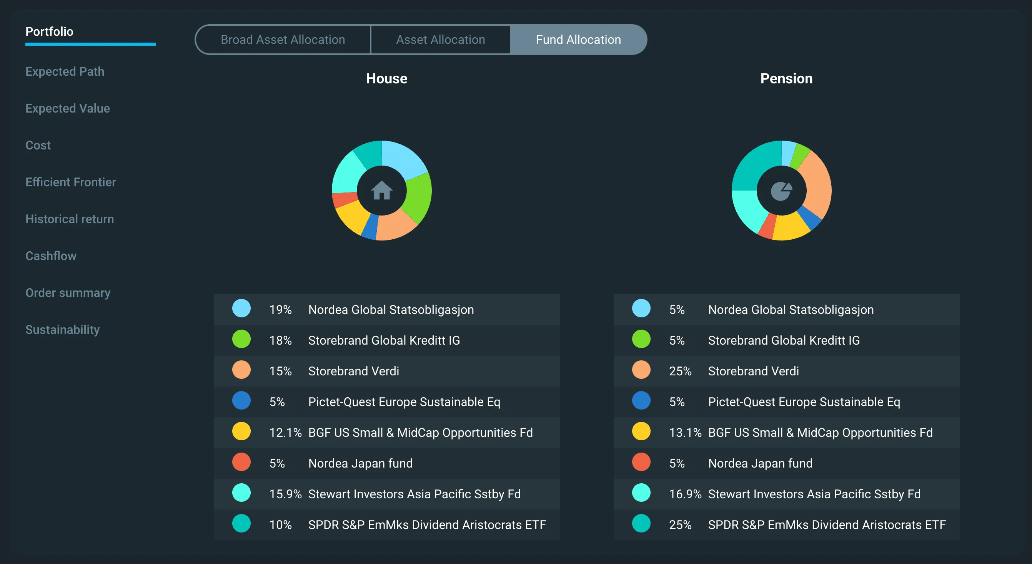Click Pension red Nordea Japan fund swatch

(x=641, y=462)
